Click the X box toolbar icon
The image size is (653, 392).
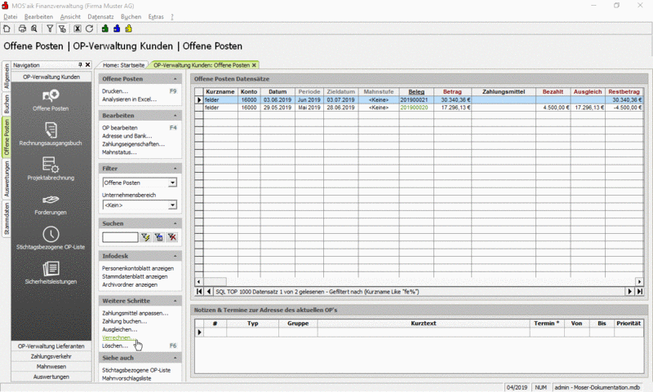tap(78, 29)
